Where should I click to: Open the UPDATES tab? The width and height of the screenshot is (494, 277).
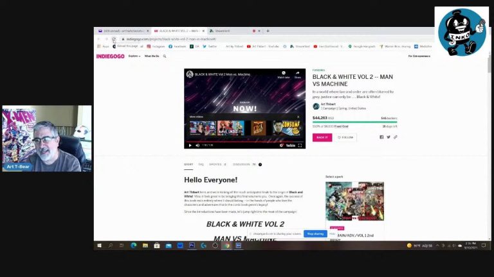tap(217, 164)
